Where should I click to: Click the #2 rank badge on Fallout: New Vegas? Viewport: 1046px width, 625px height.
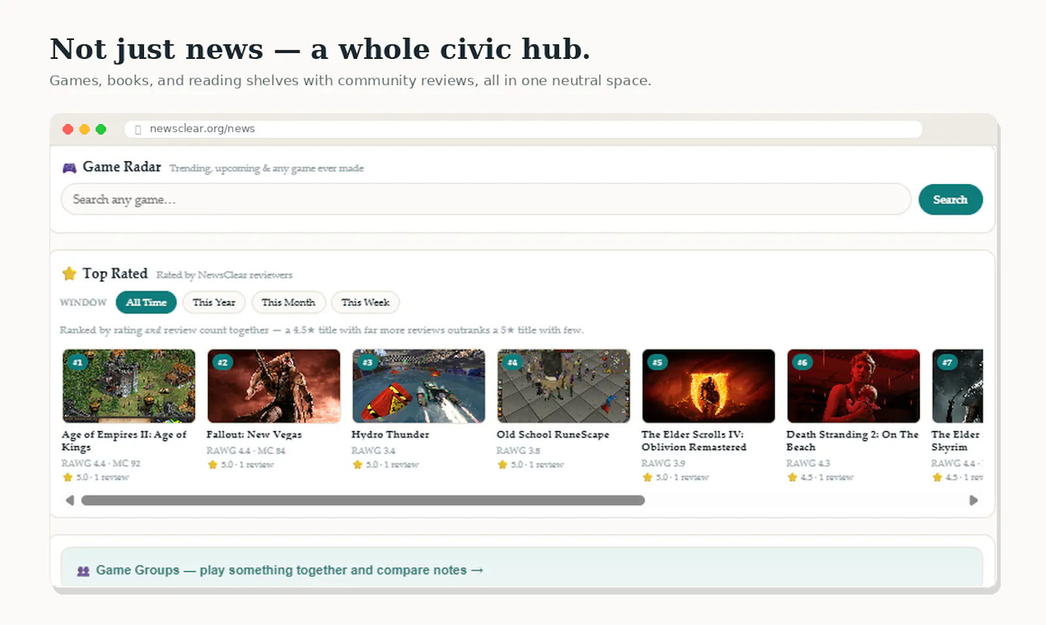coord(222,362)
